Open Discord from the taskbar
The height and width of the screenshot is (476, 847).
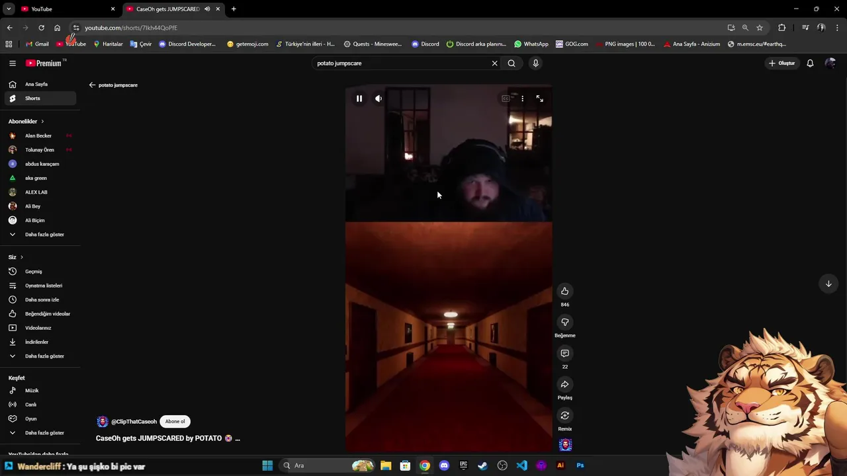coord(444,465)
